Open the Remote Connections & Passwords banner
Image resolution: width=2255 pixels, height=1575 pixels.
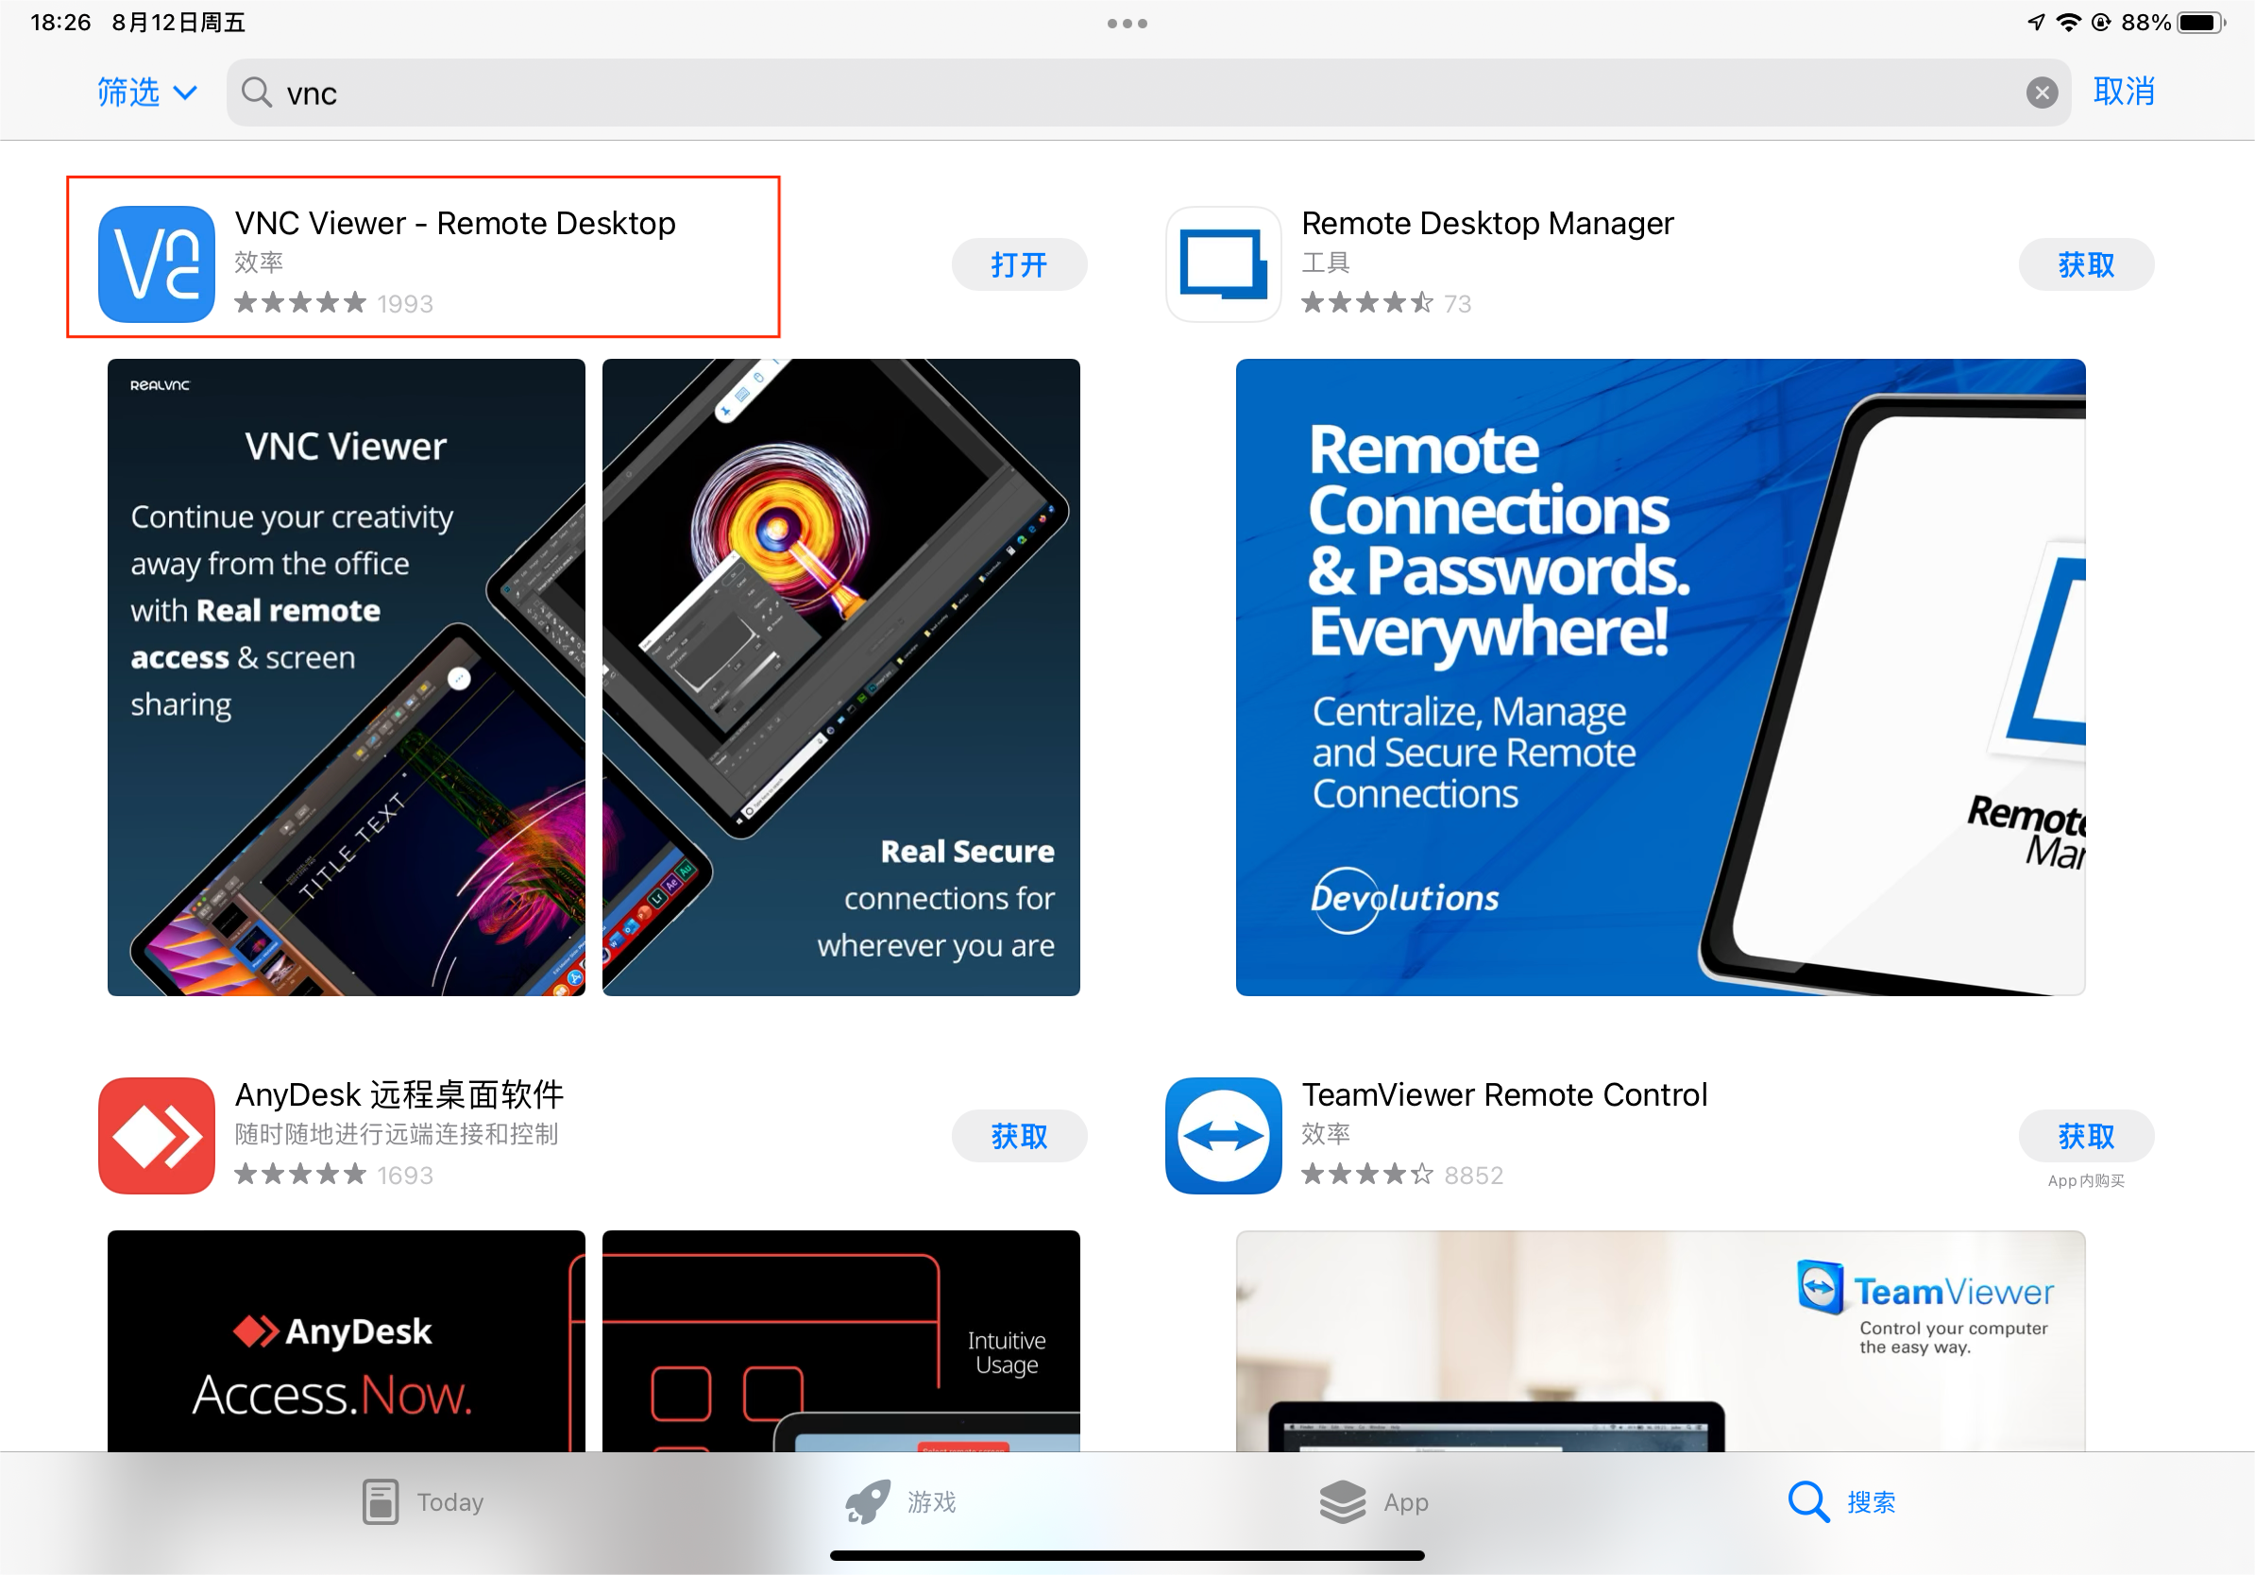tap(1660, 676)
